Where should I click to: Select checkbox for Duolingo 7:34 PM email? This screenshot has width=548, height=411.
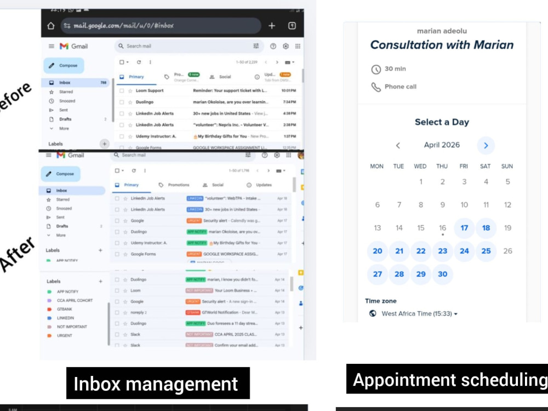pyautogui.click(x=122, y=102)
